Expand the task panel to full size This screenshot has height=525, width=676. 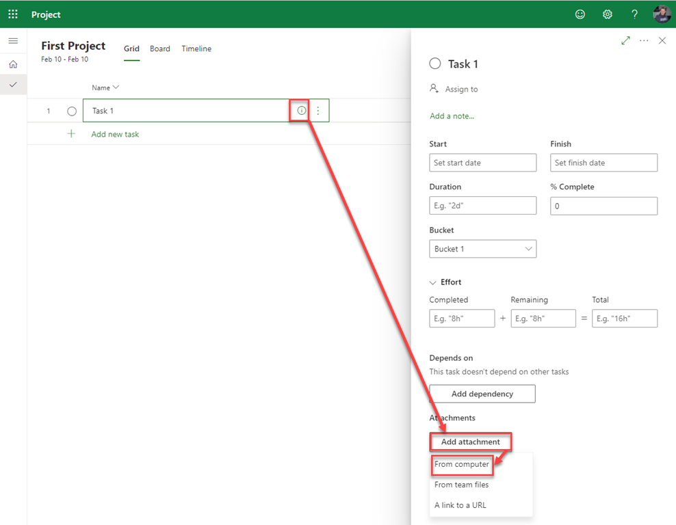(625, 41)
